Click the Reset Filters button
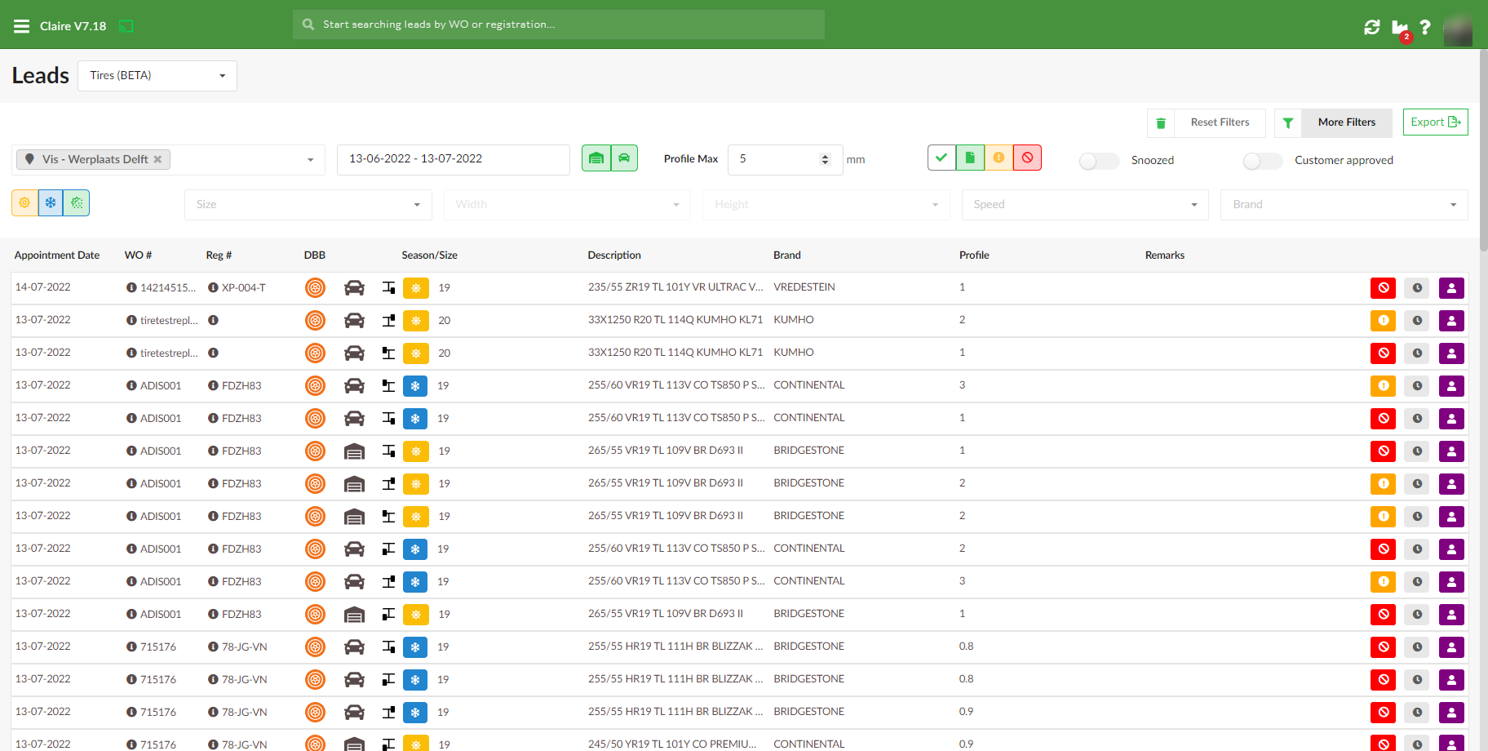1488x751 pixels. point(1219,122)
